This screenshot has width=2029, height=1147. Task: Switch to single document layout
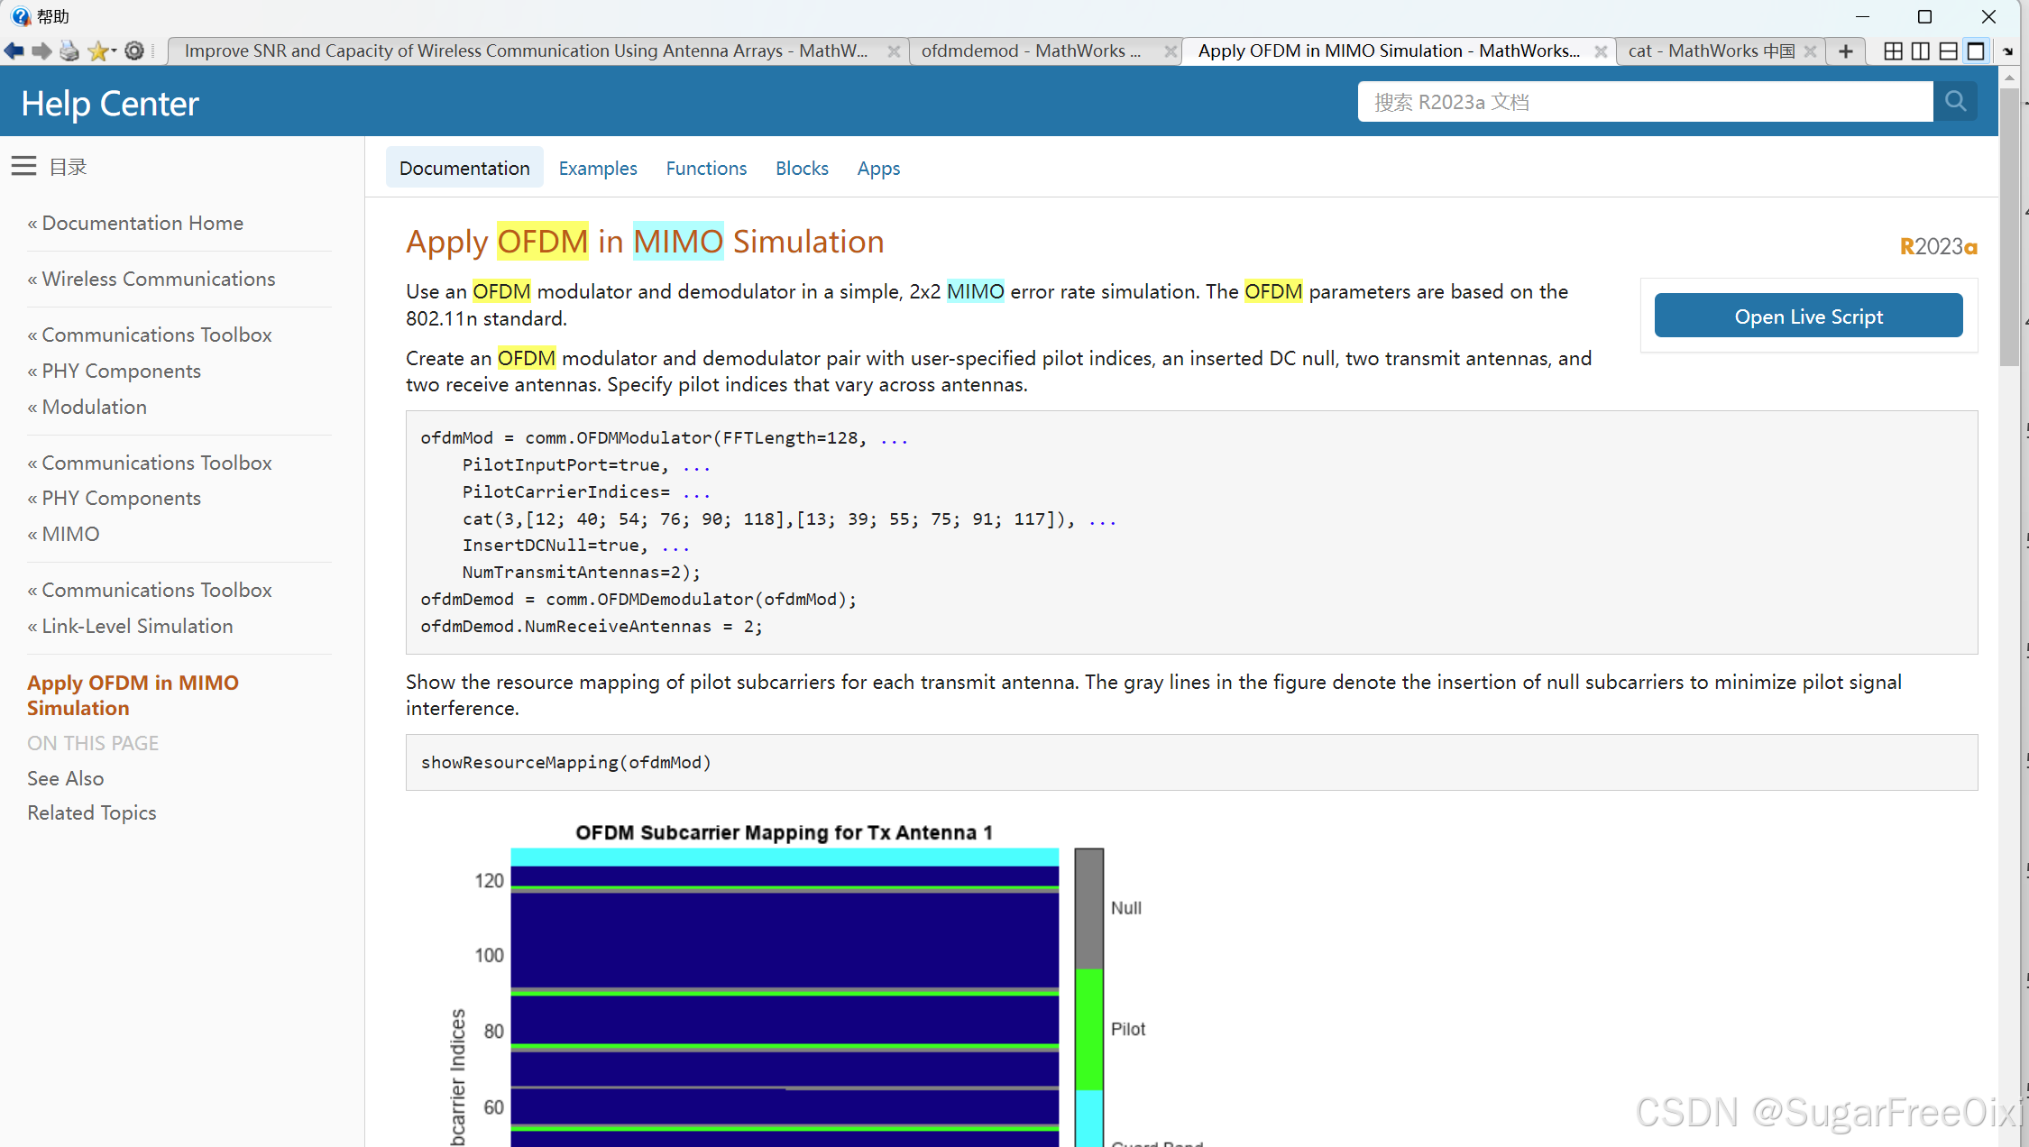1976,51
